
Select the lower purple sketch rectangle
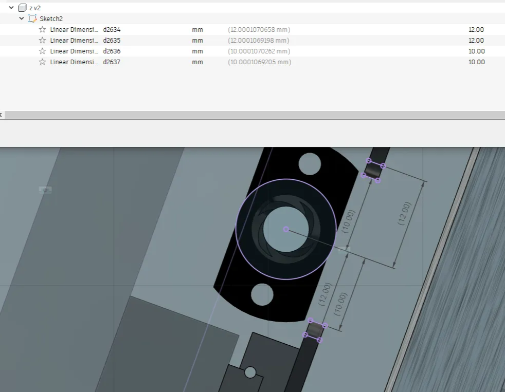[315, 330]
